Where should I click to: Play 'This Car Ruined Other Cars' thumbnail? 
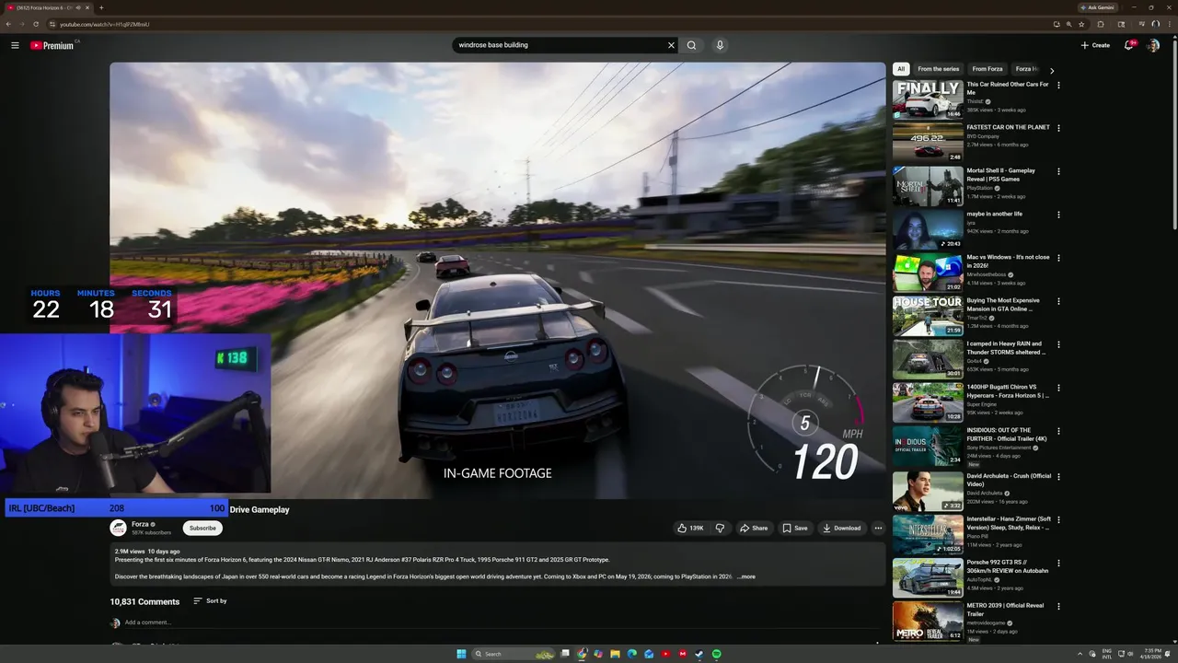click(928, 99)
